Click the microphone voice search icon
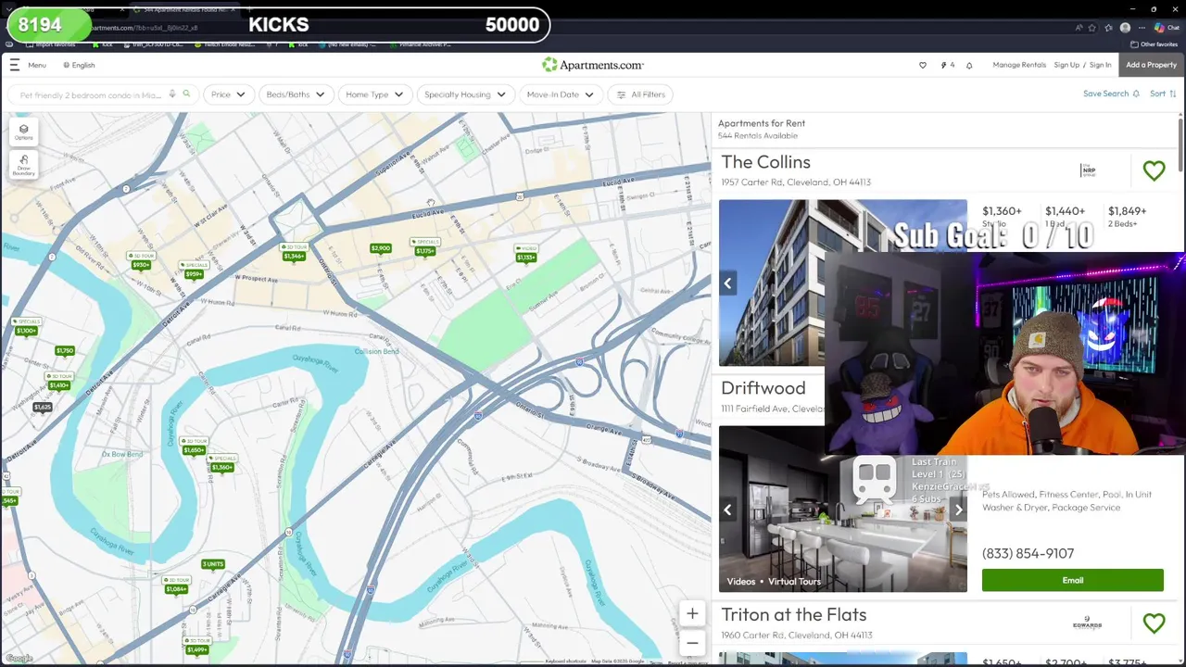This screenshot has width=1186, height=667. (172, 94)
